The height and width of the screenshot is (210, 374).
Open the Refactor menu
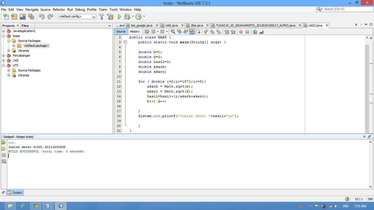click(59, 9)
